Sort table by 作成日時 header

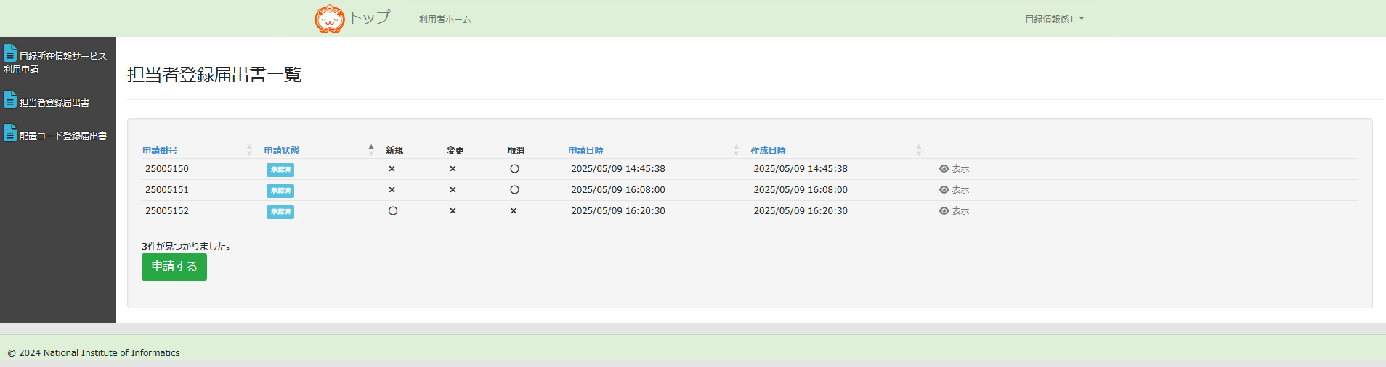(x=768, y=150)
